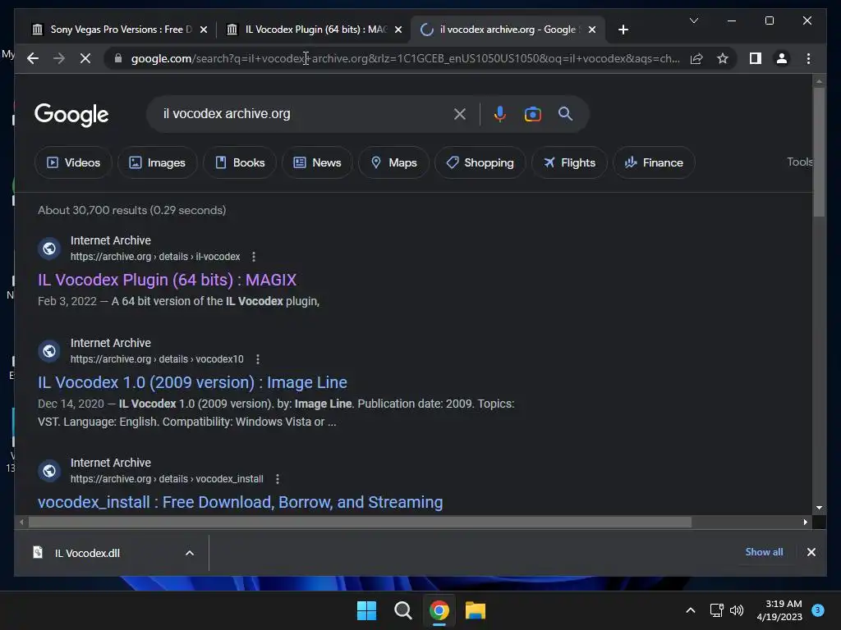
Task: Filter results by Maps
Action: coord(393,162)
